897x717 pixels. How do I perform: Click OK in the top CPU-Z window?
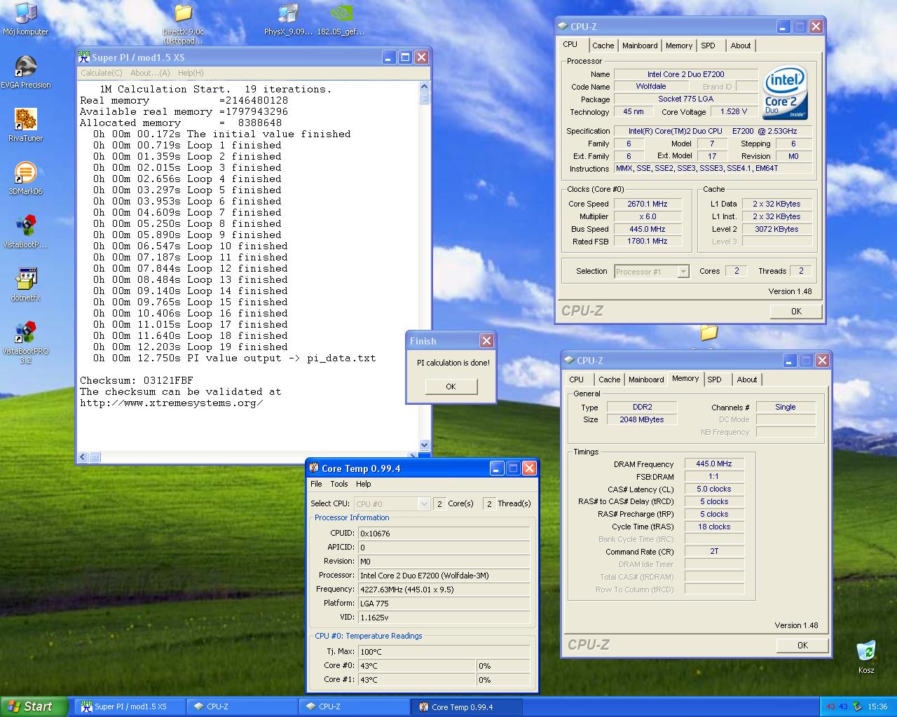tap(796, 311)
